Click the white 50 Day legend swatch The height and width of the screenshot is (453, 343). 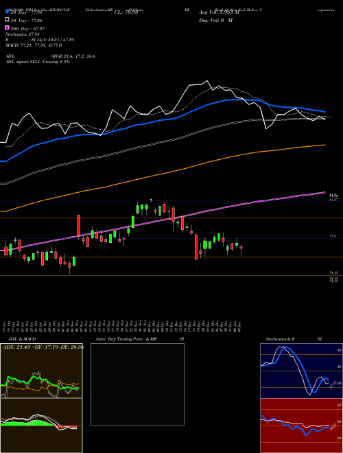pos(7,20)
